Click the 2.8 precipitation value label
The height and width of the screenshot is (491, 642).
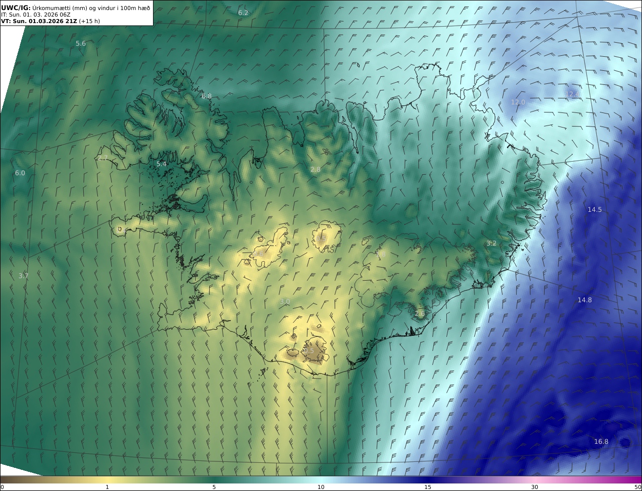(x=315, y=170)
